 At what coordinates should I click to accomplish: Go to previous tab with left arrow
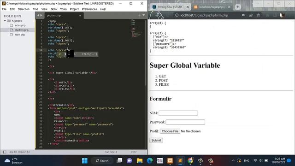(38, 15)
